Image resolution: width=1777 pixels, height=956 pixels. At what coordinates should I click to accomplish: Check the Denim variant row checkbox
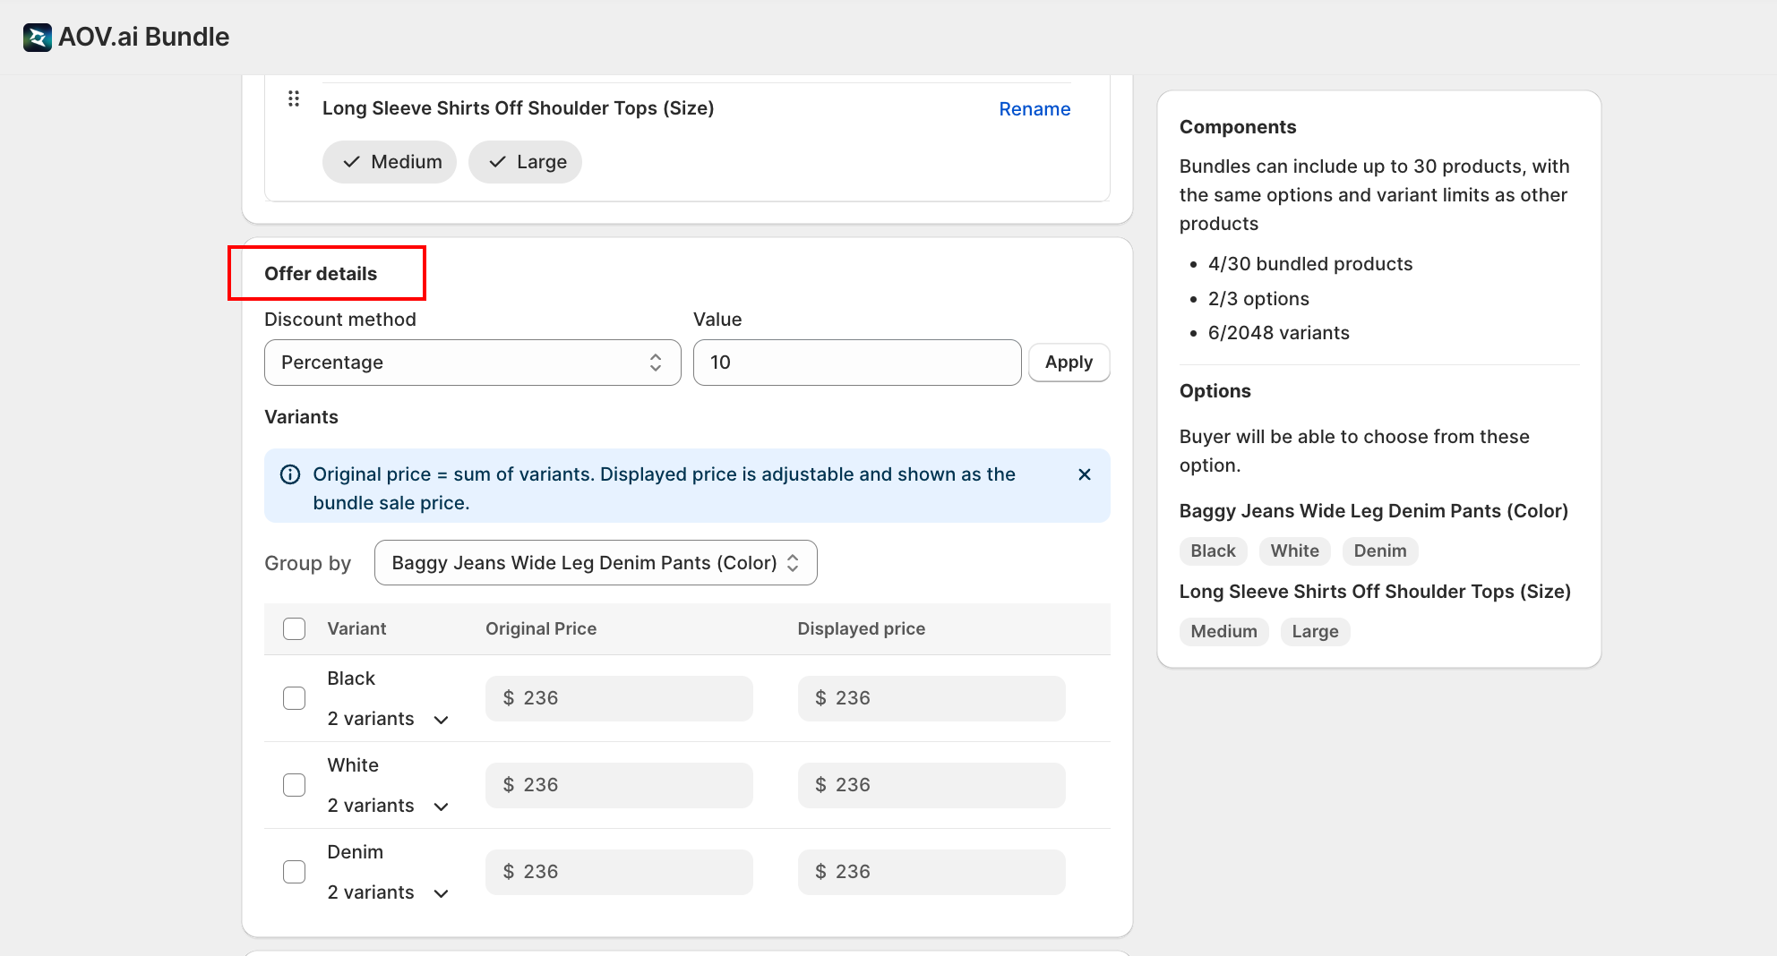(x=294, y=872)
